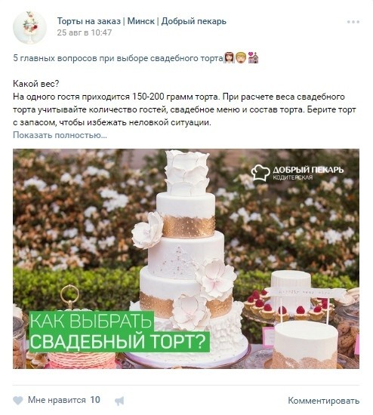Open the wedding cake post image
Viewport: 373px width, 415px height.
pos(186,259)
